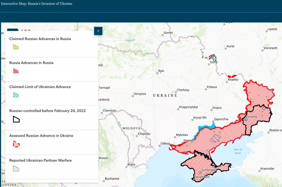Click the Ternopil city label
This screenshot has height=187, width=282.
click(104, 88)
